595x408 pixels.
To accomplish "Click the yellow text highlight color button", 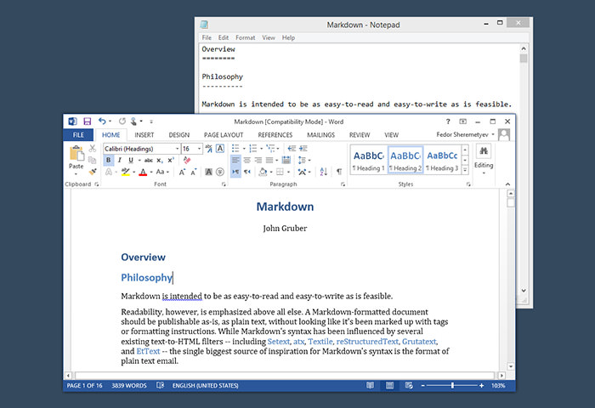I will click(x=126, y=172).
